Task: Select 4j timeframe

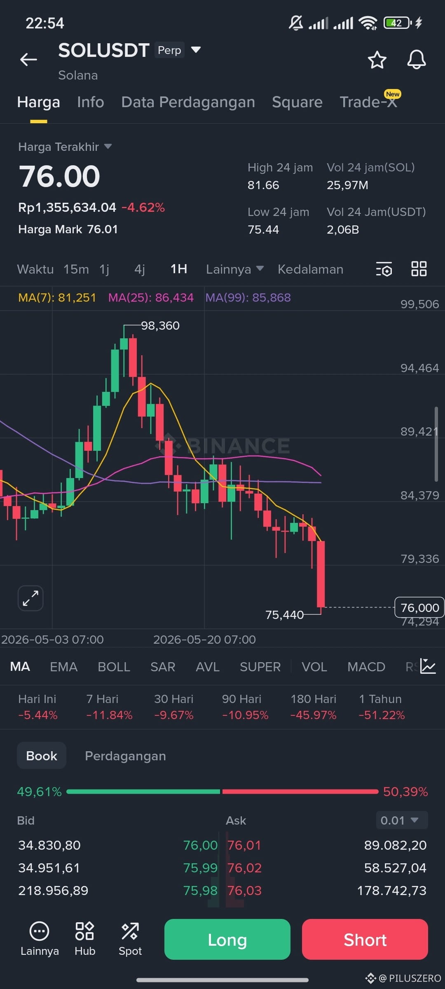Action: pos(140,269)
